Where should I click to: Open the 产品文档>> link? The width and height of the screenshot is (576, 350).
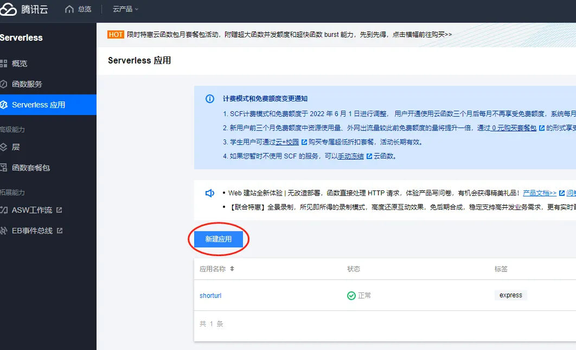tap(540, 193)
